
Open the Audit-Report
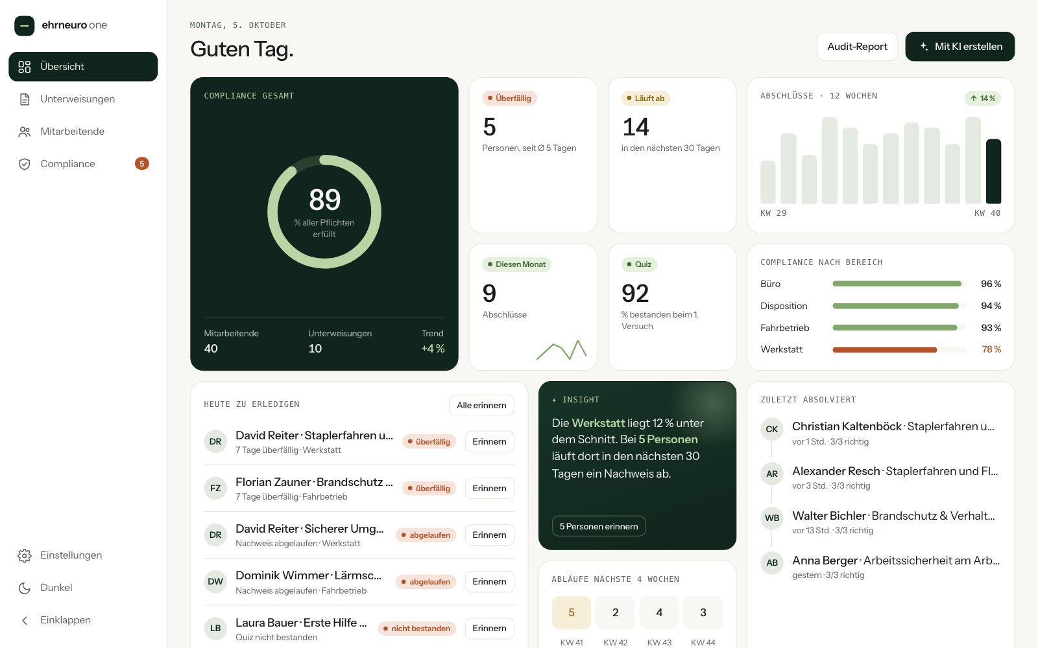coord(857,47)
